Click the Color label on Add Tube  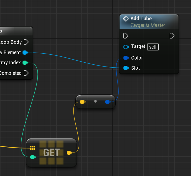coord(137,58)
